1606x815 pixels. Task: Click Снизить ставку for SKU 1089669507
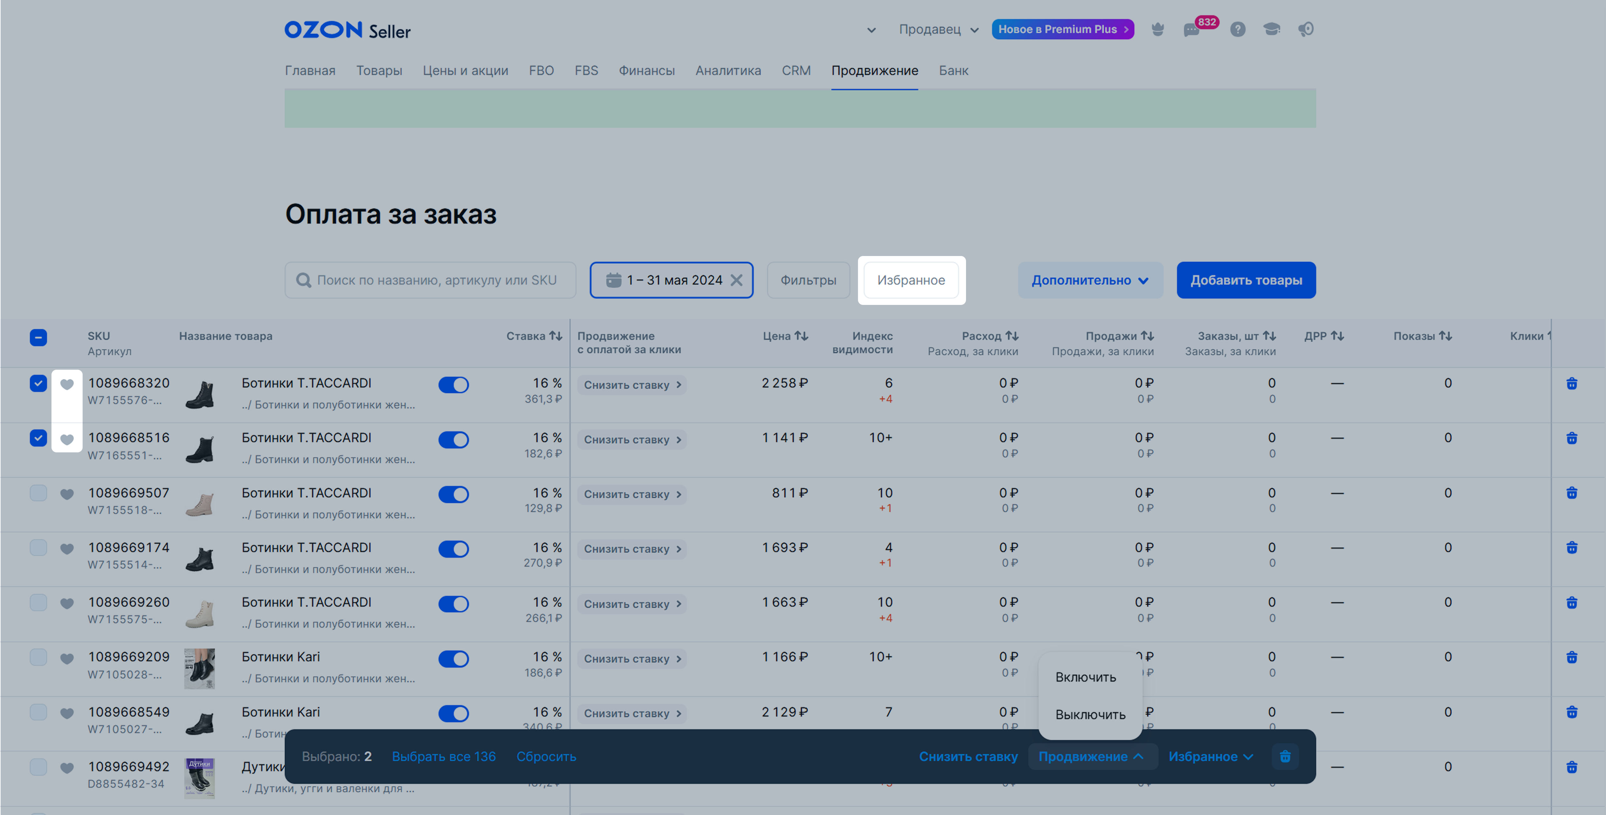632,495
